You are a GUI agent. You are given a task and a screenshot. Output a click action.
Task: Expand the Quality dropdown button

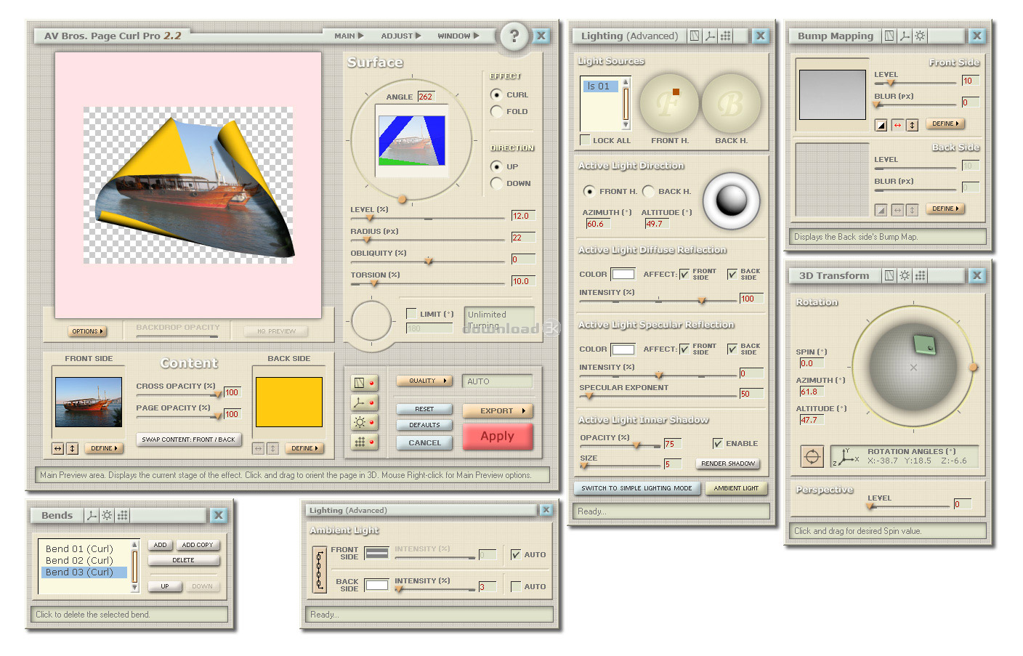coord(424,381)
